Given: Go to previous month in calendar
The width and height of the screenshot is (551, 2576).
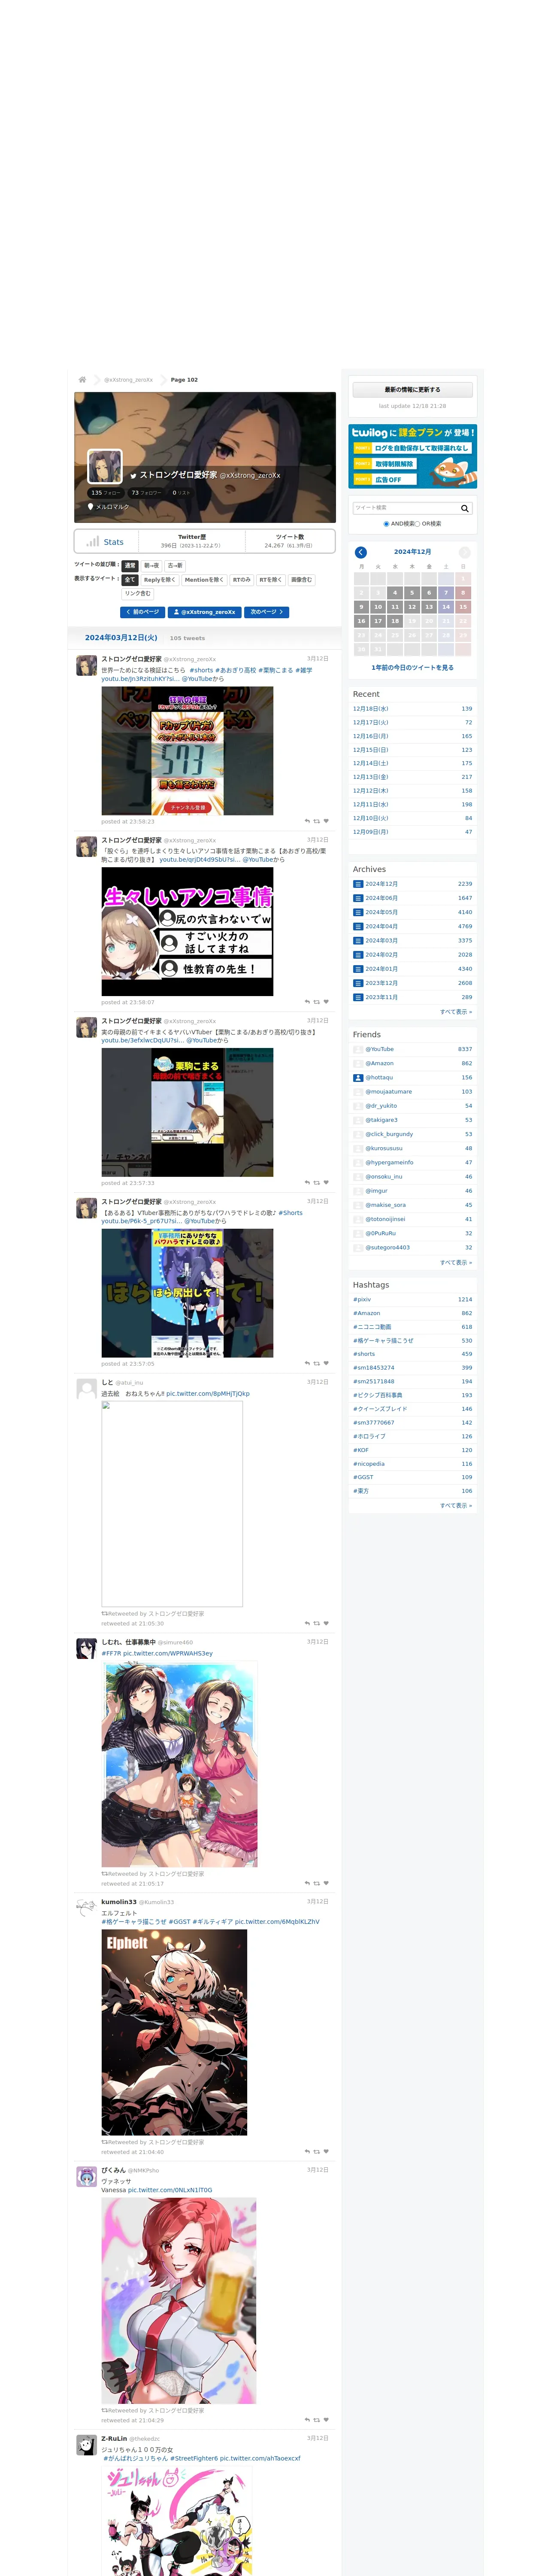Looking at the screenshot, I should click(x=361, y=553).
